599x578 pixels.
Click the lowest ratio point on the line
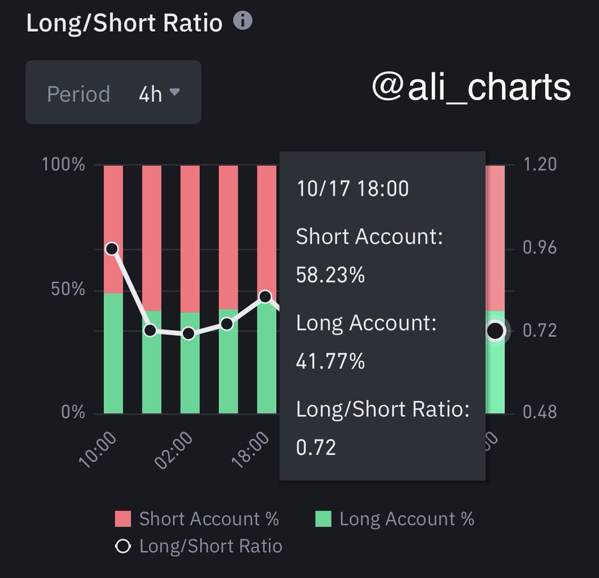coord(190,334)
